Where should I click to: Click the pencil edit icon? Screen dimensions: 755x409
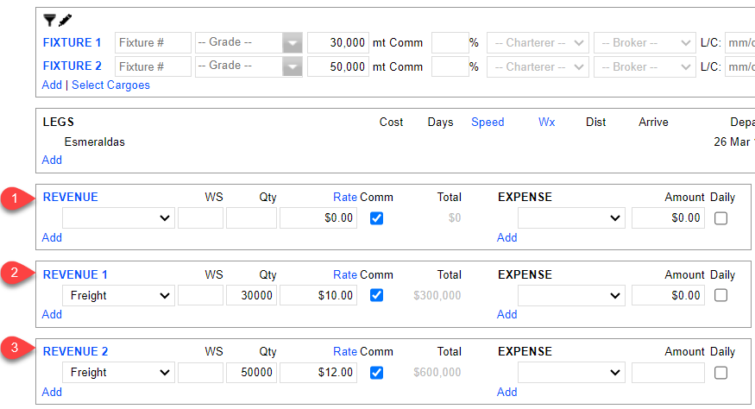pyautogui.click(x=65, y=20)
